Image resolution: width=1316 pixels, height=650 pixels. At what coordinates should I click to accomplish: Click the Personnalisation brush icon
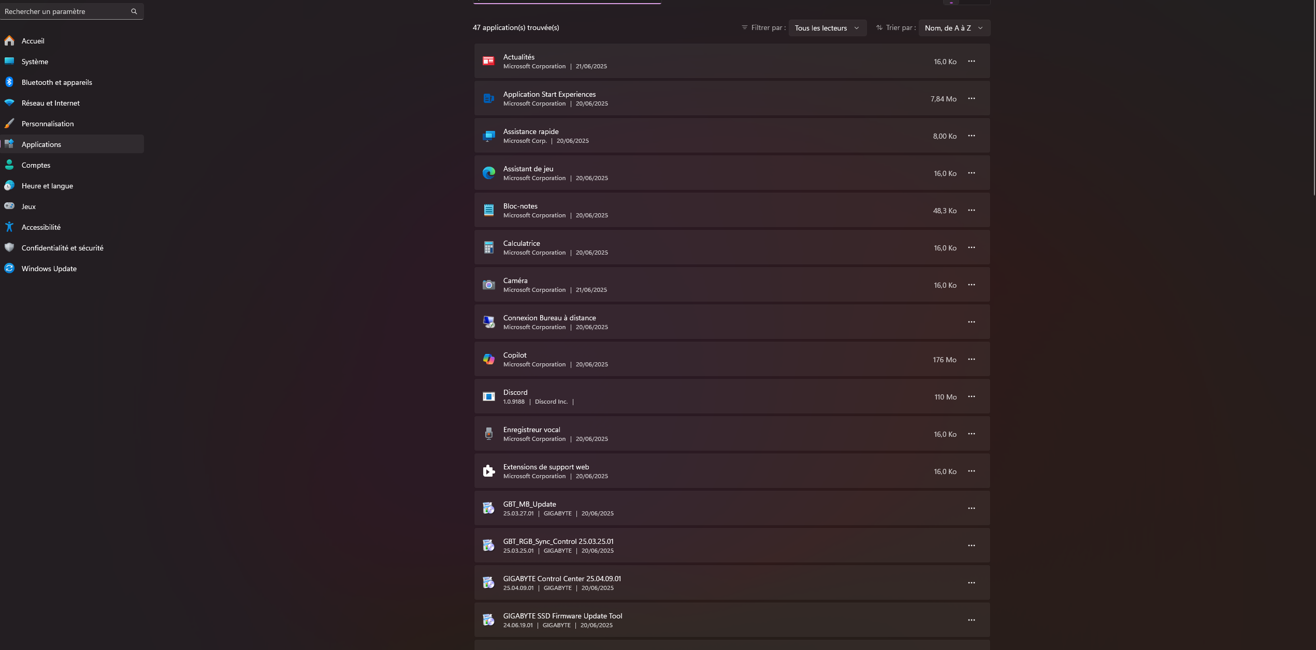(x=9, y=123)
